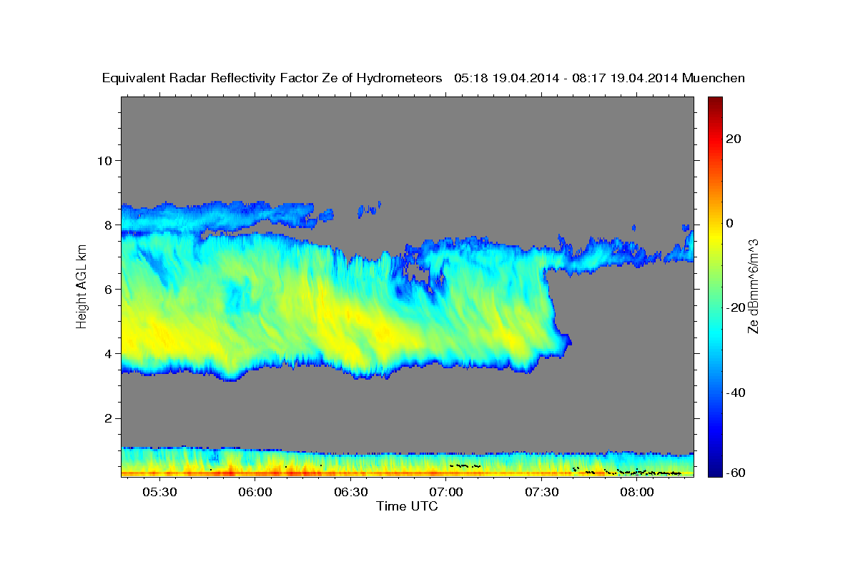Click the '07:00' time tick label
Image resolution: width=858 pixels, height=572 pixels.
click(x=446, y=493)
